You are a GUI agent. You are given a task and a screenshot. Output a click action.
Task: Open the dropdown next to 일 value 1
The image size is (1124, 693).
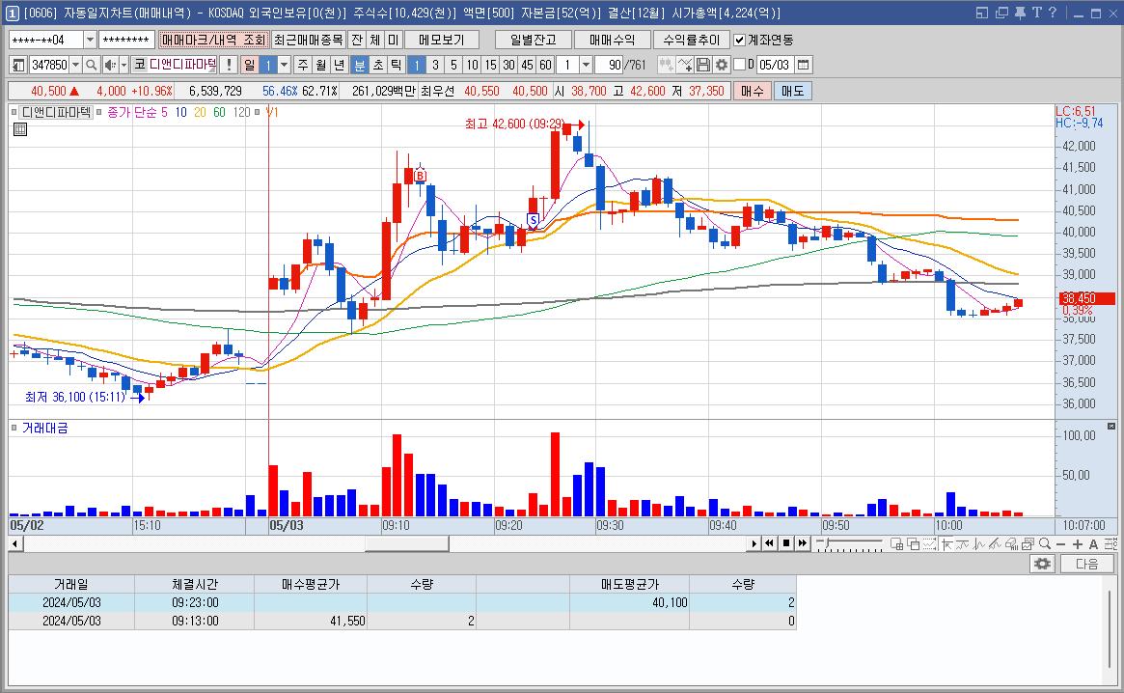[x=284, y=66]
